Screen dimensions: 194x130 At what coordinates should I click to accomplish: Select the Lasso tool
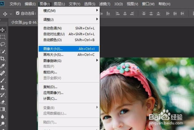[3, 44]
